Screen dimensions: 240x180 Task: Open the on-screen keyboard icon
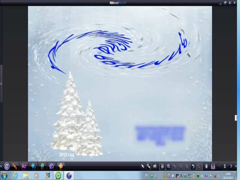(155, 166)
